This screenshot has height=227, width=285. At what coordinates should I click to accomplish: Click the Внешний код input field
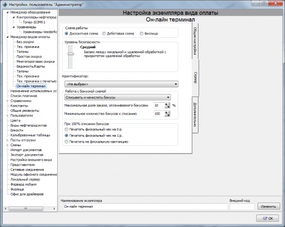click(x=242, y=206)
